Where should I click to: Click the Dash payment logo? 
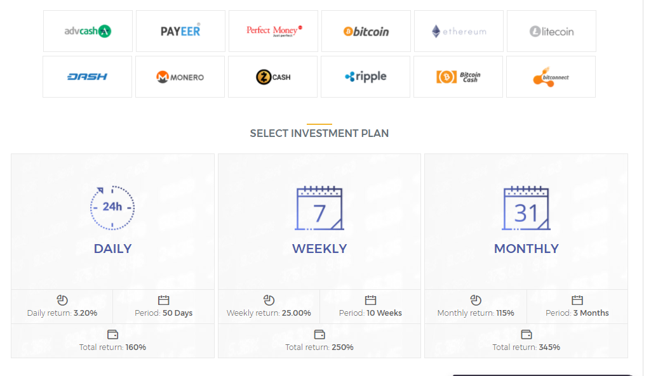coord(88,77)
